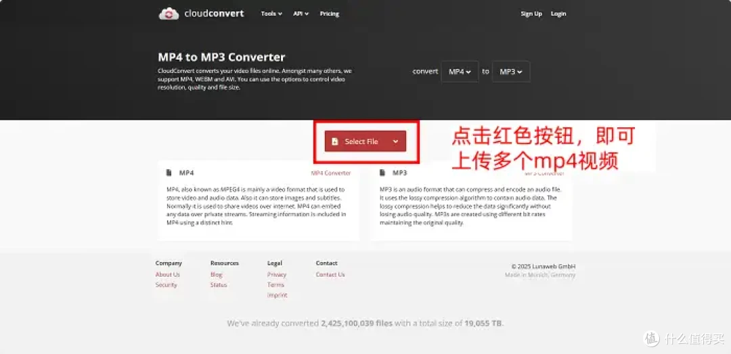Click the 19,055 TB total size text
The image size is (731, 354).
[x=483, y=324]
